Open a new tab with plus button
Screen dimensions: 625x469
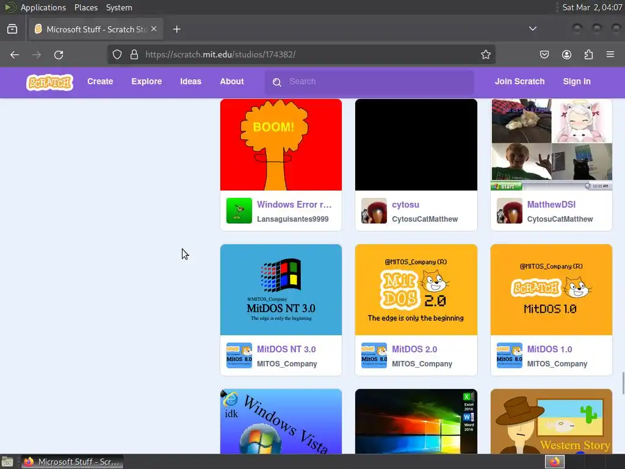[176, 29]
